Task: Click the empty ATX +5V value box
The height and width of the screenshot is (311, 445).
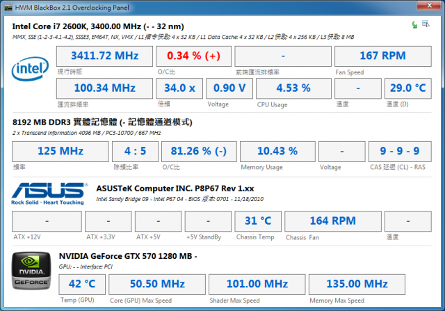Action: click(158, 221)
